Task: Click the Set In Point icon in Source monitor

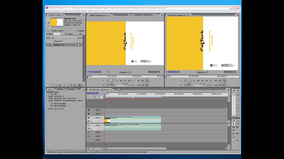Action: pos(103,80)
